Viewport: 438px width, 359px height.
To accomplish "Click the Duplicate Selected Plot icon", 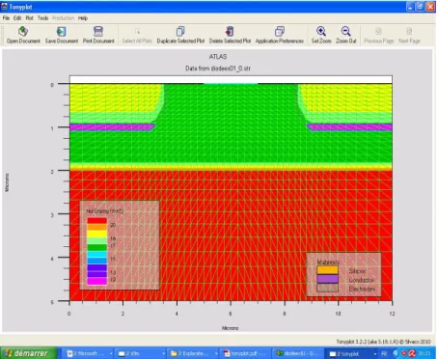I will click(x=180, y=31).
